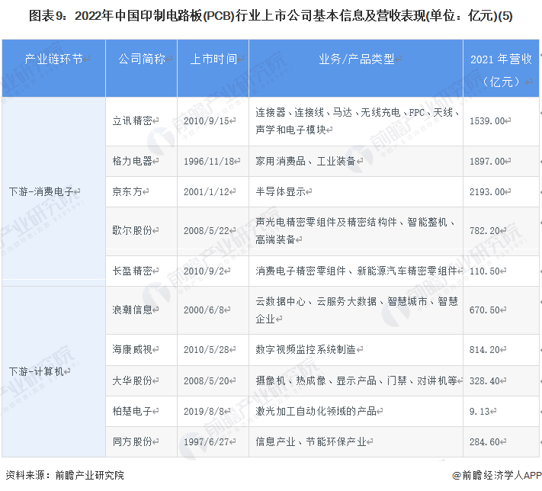Select company name '歌尔股份'
The width and height of the screenshot is (542, 491).
pos(133,230)
